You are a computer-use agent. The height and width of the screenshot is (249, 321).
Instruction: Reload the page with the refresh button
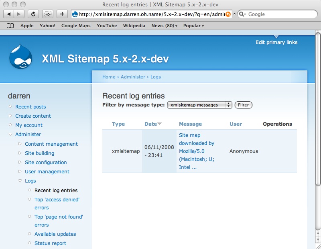(33, 14)
